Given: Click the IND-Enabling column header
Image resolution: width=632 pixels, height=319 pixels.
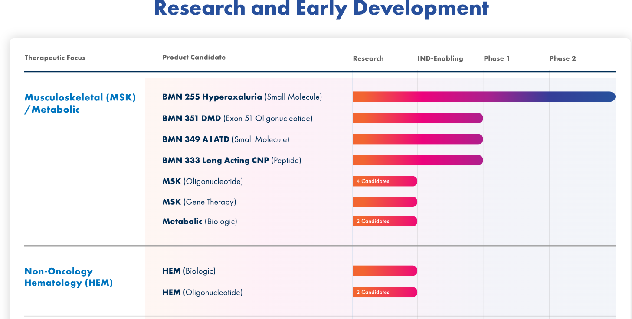Looking at the screenshot, I should 440,58.
